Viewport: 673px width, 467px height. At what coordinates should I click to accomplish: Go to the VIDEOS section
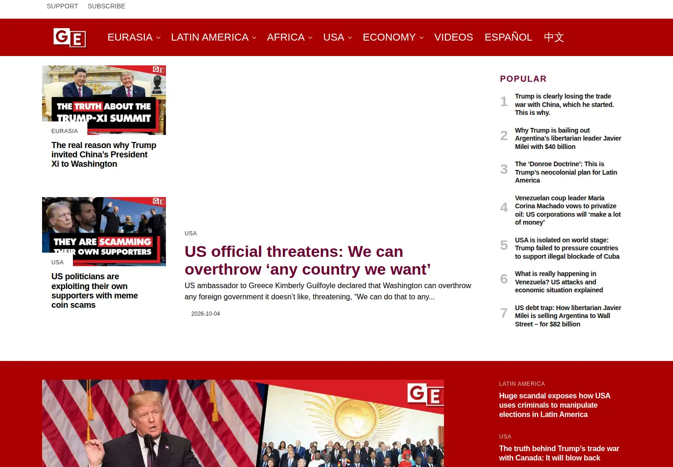pos(453,37)
